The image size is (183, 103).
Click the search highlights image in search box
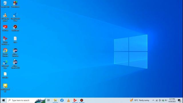40,100
